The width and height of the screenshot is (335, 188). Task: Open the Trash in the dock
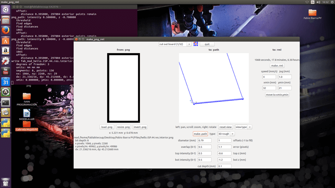6,182
